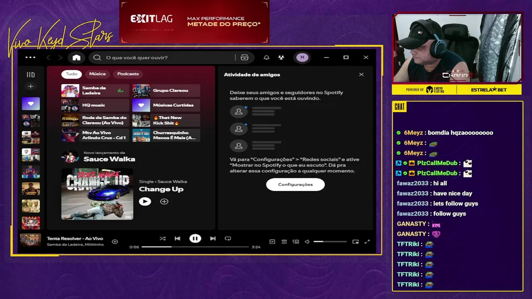Skip to the previous track
532x299 pixels.
point(177,238)
